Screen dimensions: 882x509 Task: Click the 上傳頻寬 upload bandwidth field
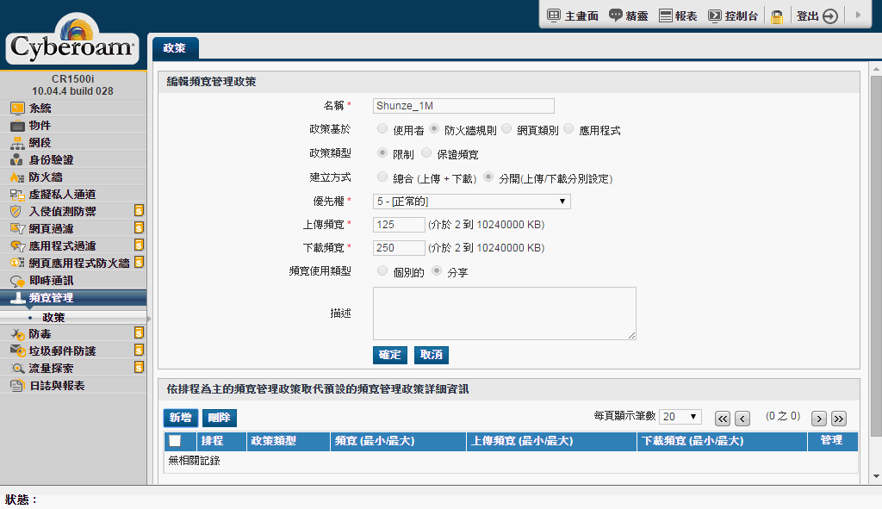[x=399, y=225]
